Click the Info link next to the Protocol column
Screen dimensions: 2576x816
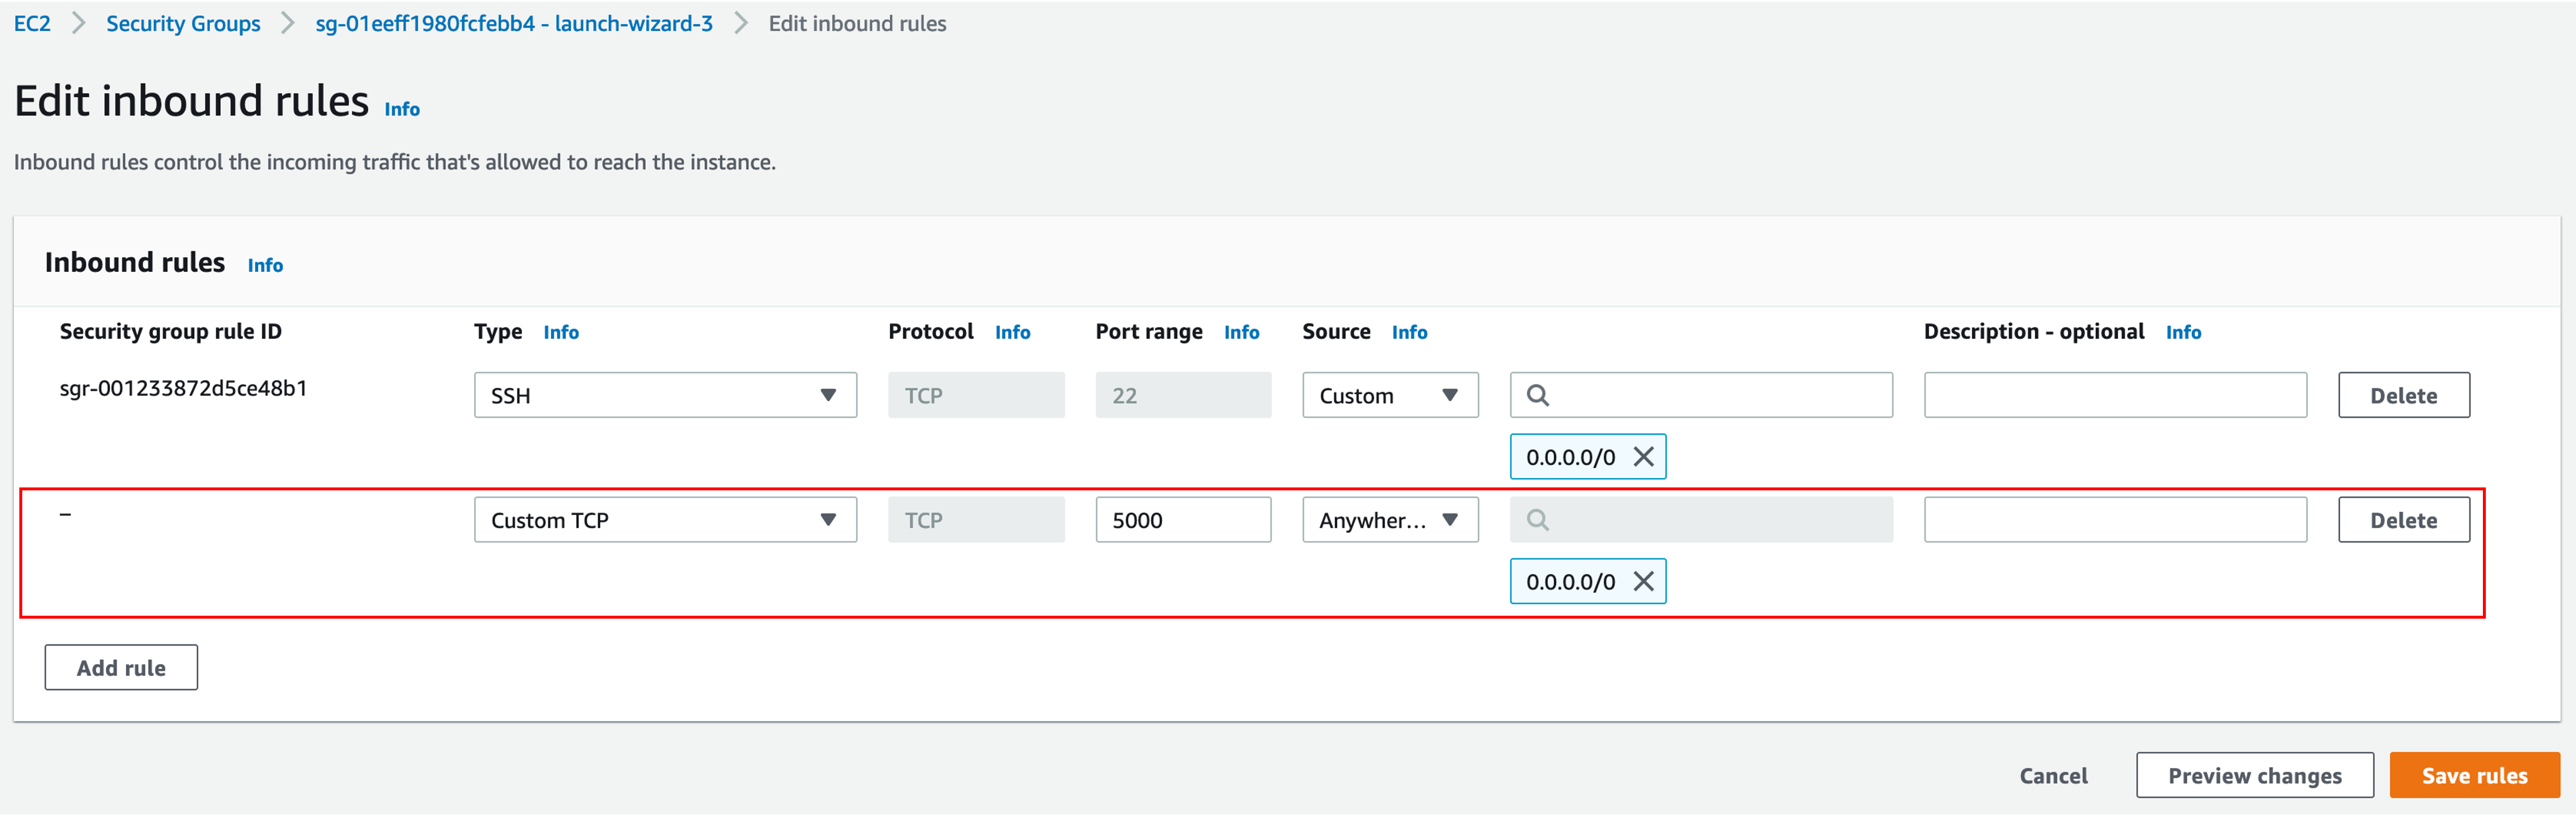pos(1012,332)
